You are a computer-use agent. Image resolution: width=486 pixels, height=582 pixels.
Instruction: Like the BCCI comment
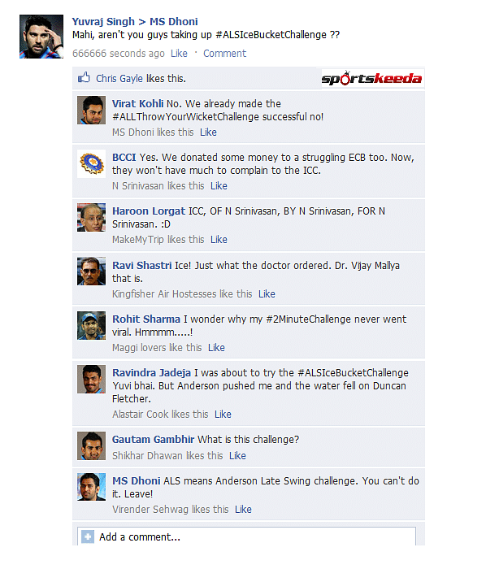[x=219, y=186]
